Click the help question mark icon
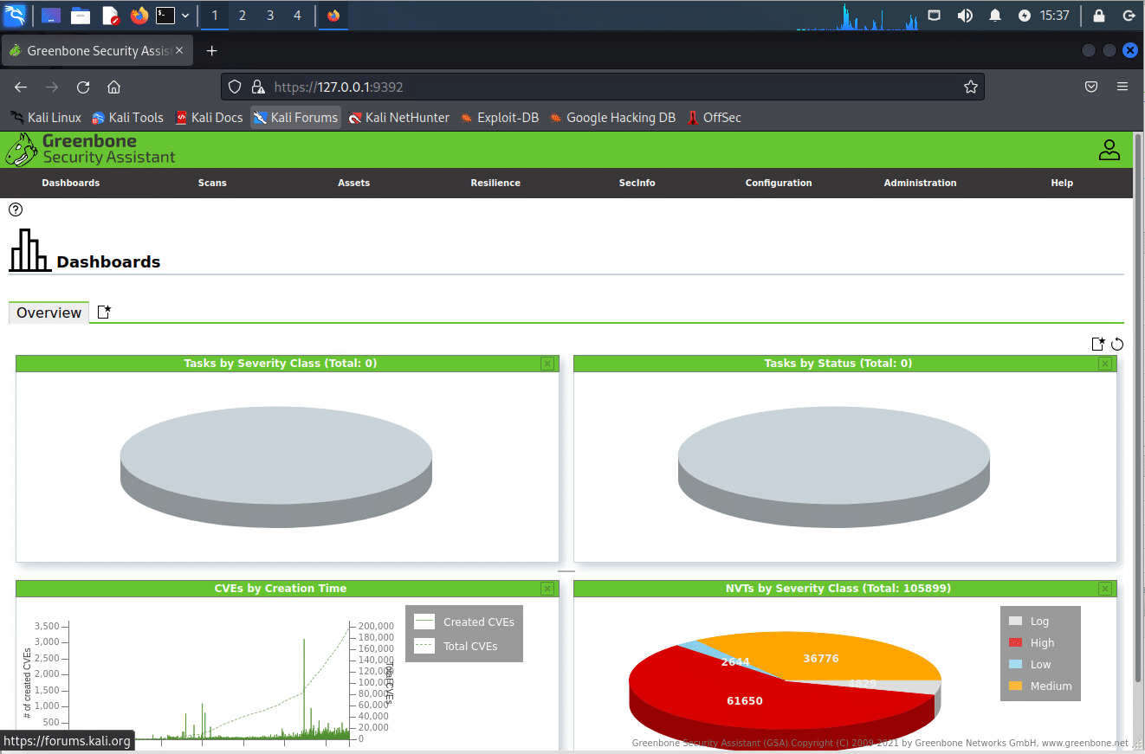1145x754 pixels. [16, 209]
